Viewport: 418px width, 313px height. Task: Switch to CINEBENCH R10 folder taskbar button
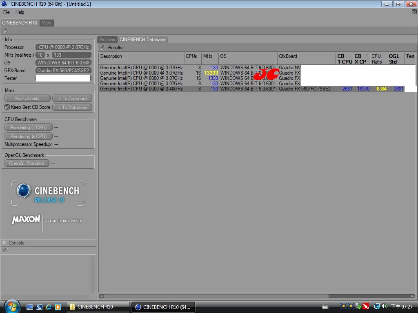98,307
